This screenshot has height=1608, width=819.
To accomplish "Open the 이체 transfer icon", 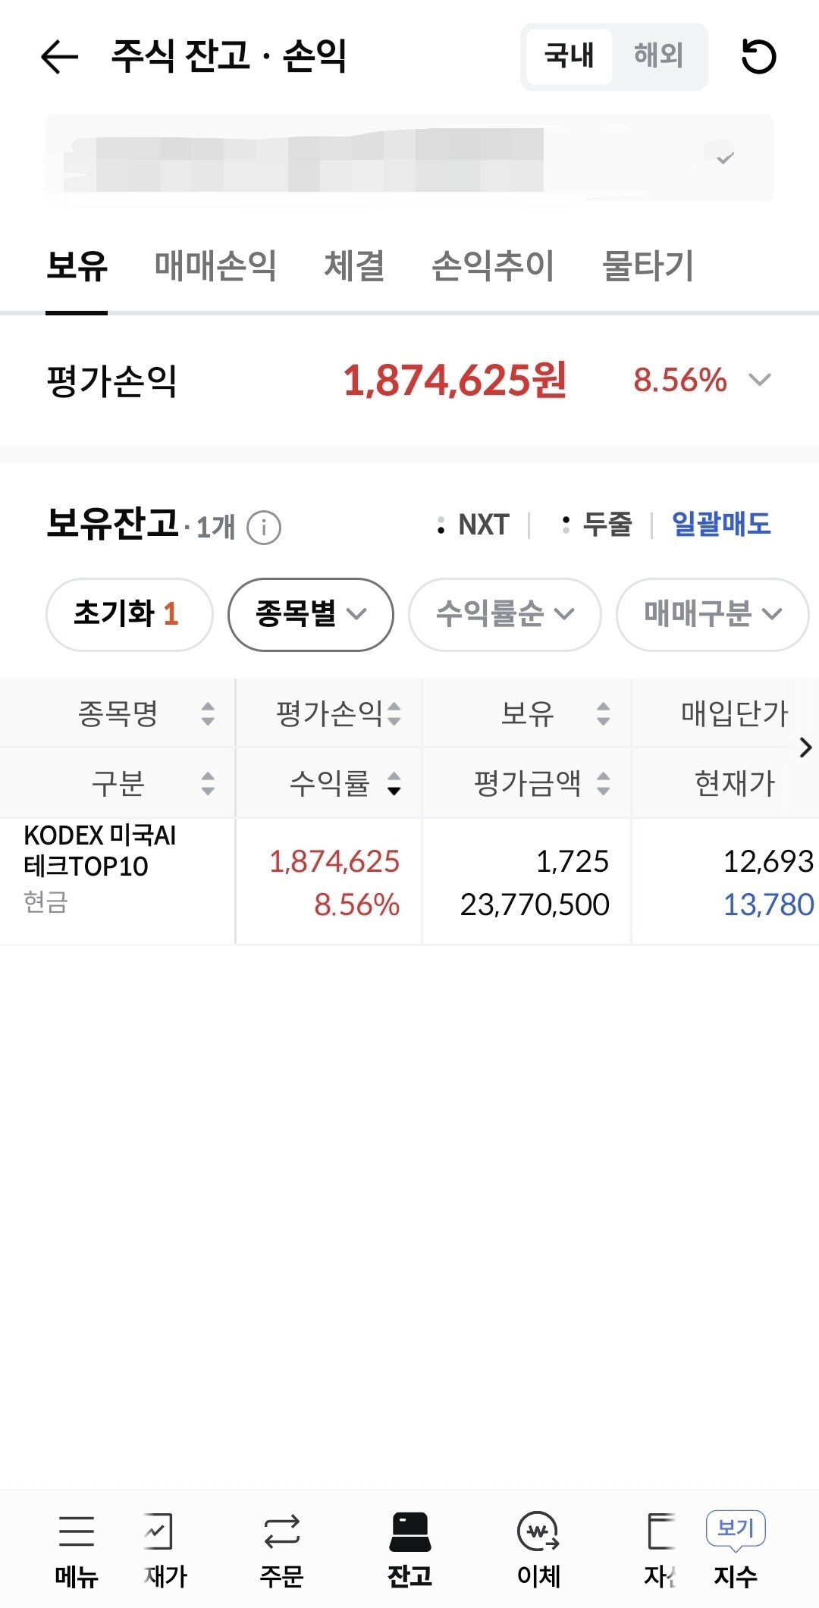I will point(538,1531).
